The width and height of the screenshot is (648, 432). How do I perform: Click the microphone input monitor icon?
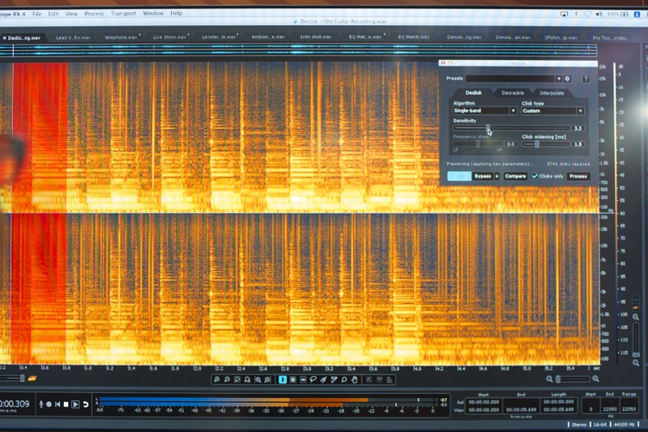(41, 404)
